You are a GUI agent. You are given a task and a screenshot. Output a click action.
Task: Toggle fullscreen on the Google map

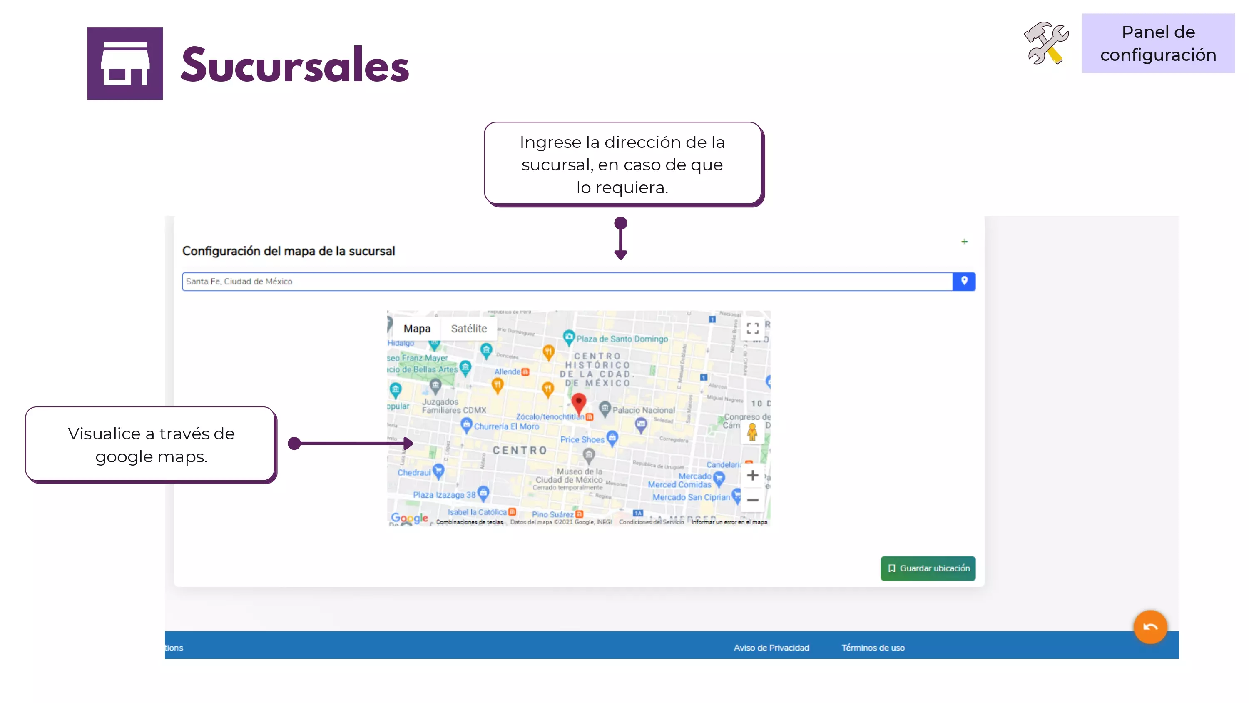tap(752, 329)
